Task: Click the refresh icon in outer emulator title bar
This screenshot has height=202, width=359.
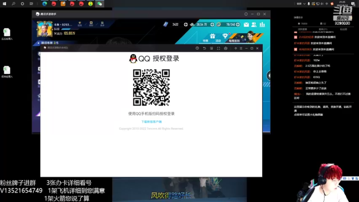Action: coord(246,14)
